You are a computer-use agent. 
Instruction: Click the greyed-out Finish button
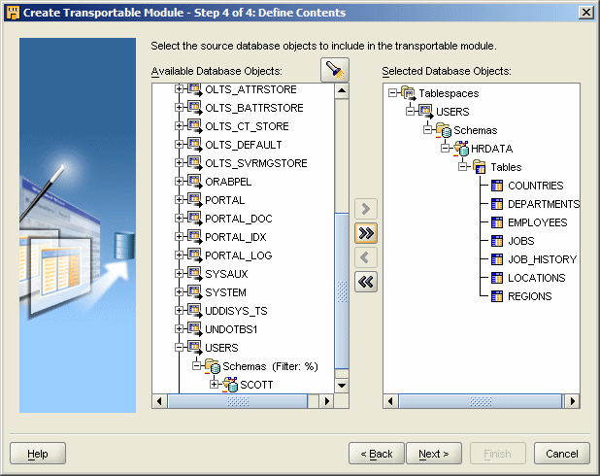click(x=497, y=454)
